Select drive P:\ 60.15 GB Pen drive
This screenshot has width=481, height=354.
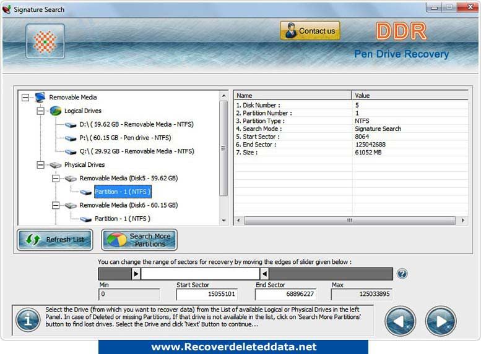tap(125, 138)
